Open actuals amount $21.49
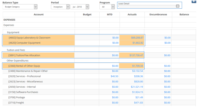 coord(139,97)
